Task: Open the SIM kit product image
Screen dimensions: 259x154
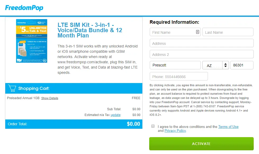Action: (31, 41)
